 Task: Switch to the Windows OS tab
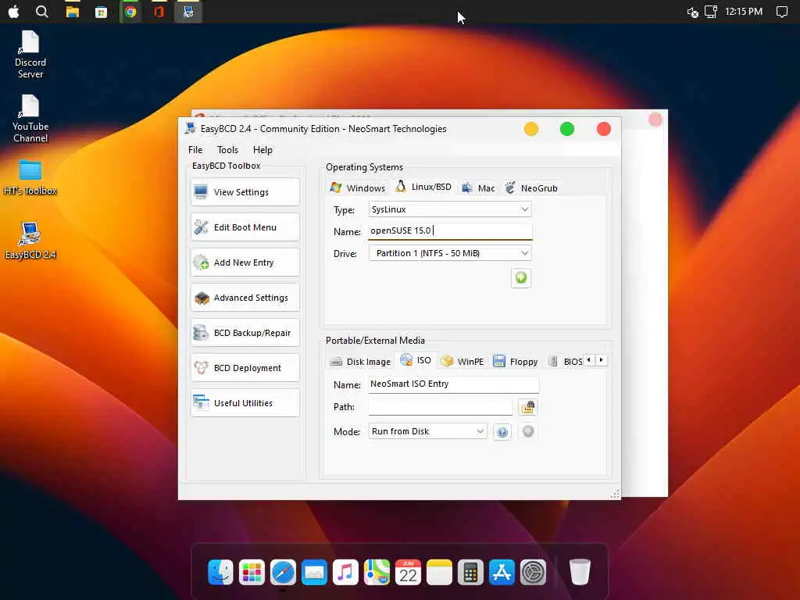coord(358,187)
